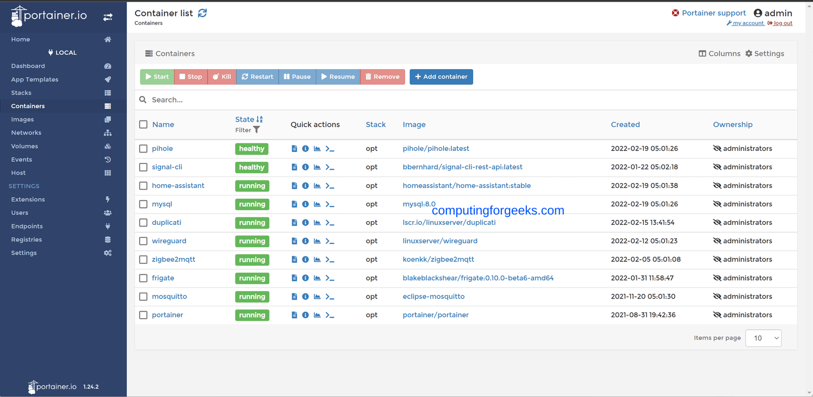Collapse the sidebar with the arrows icon

[x=108, y=16]
